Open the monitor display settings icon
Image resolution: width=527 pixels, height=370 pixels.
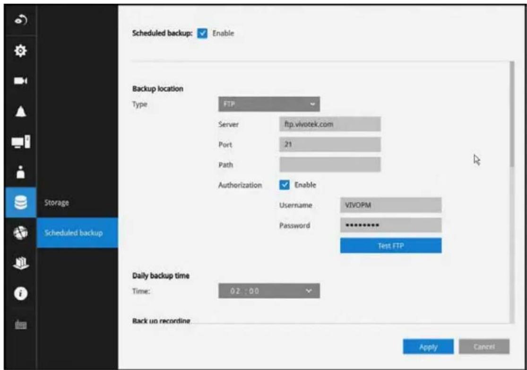(x=20, y=142)
